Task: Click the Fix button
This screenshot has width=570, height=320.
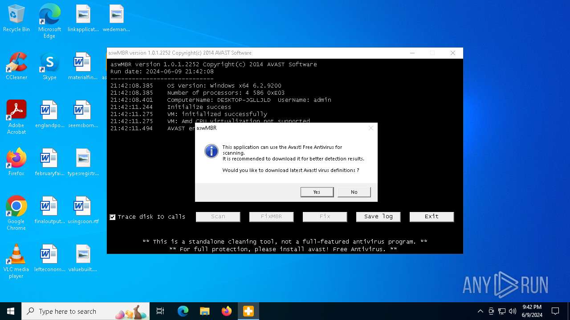Action: pyautogui.click(x=325, y=216)
